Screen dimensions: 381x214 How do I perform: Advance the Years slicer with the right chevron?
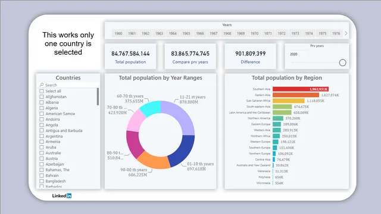tap(346, 33)
